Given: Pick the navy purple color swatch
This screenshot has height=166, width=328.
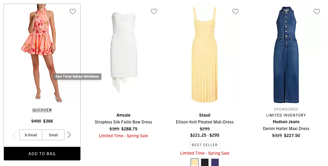Looking at the screenshot, I should point(215,162).
